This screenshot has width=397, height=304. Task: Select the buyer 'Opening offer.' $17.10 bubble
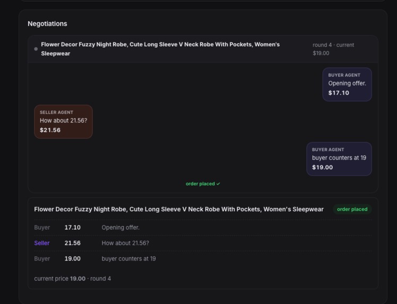coord(347,84)
